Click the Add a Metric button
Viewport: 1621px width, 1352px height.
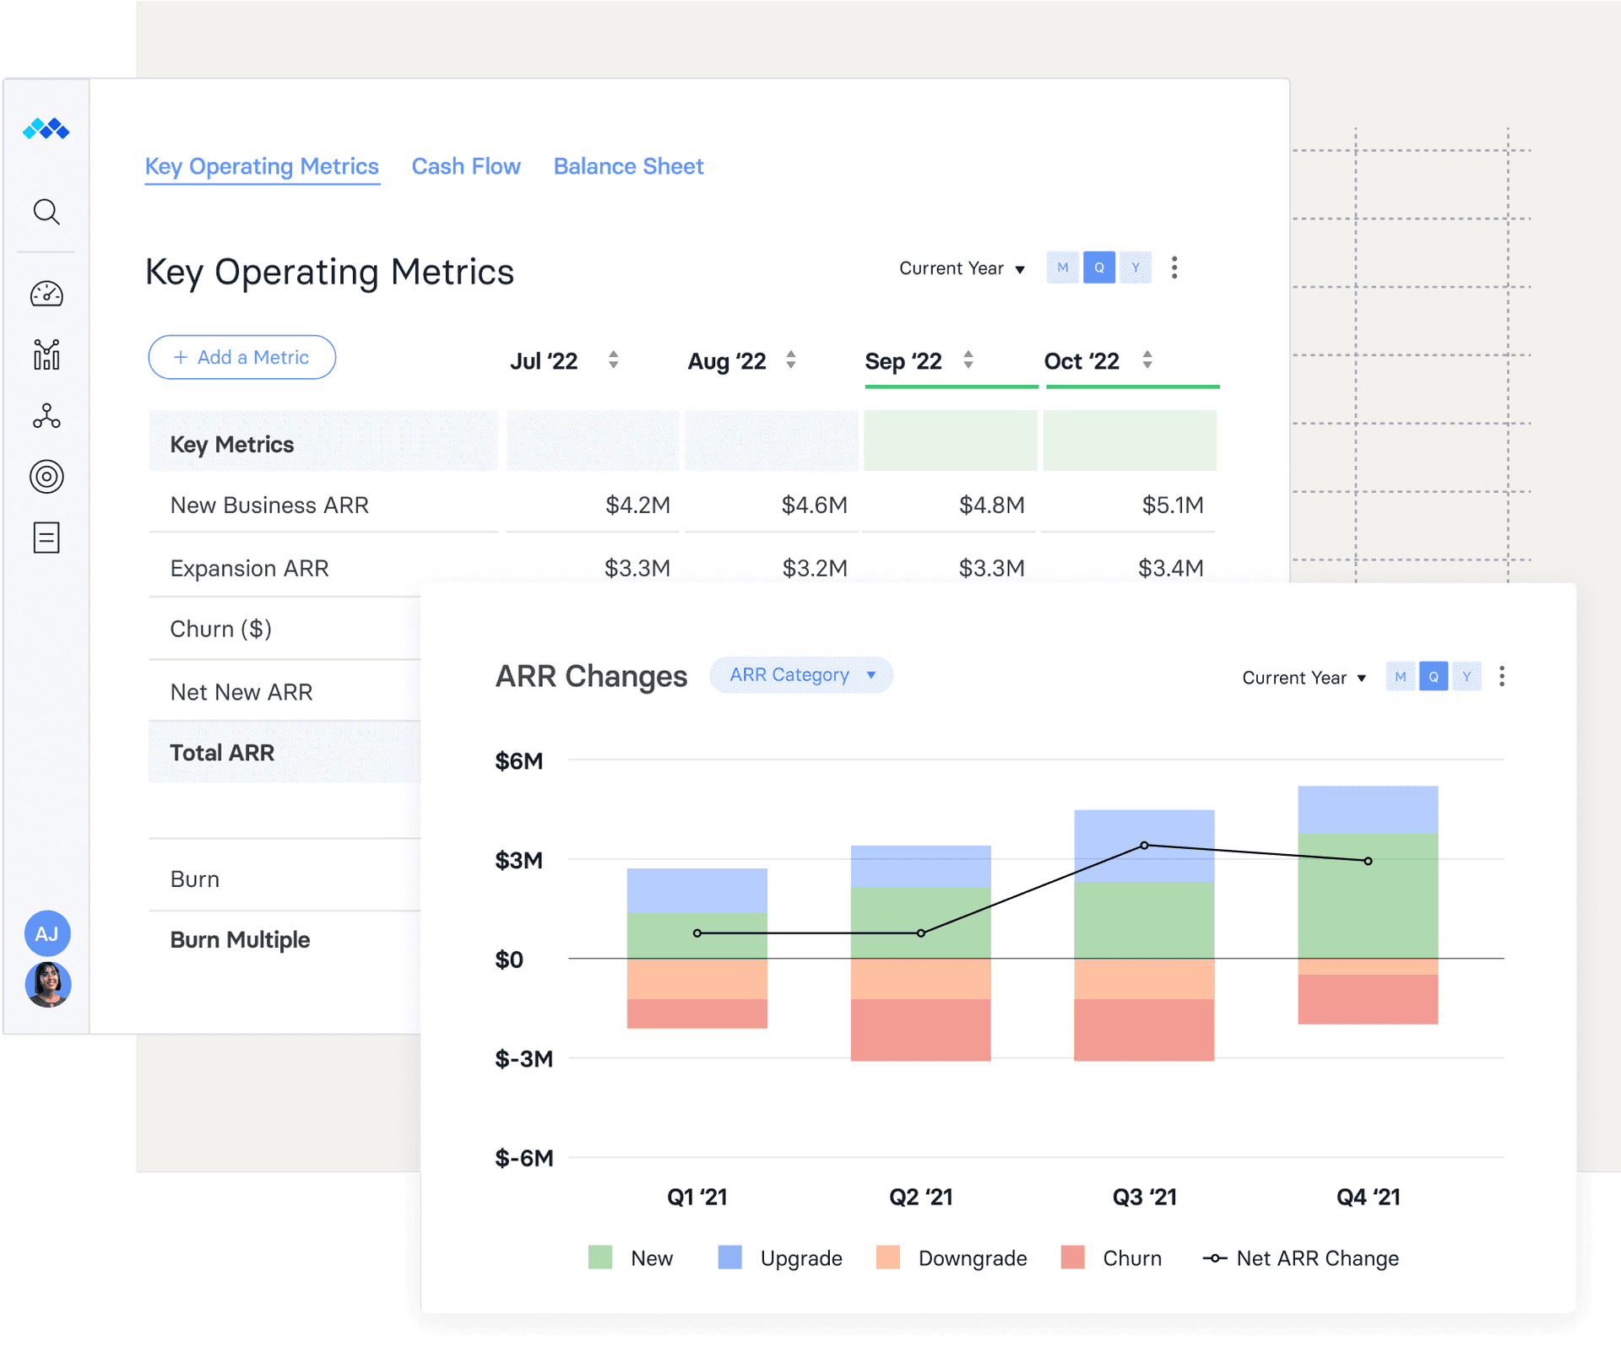[x=241, y=357]
